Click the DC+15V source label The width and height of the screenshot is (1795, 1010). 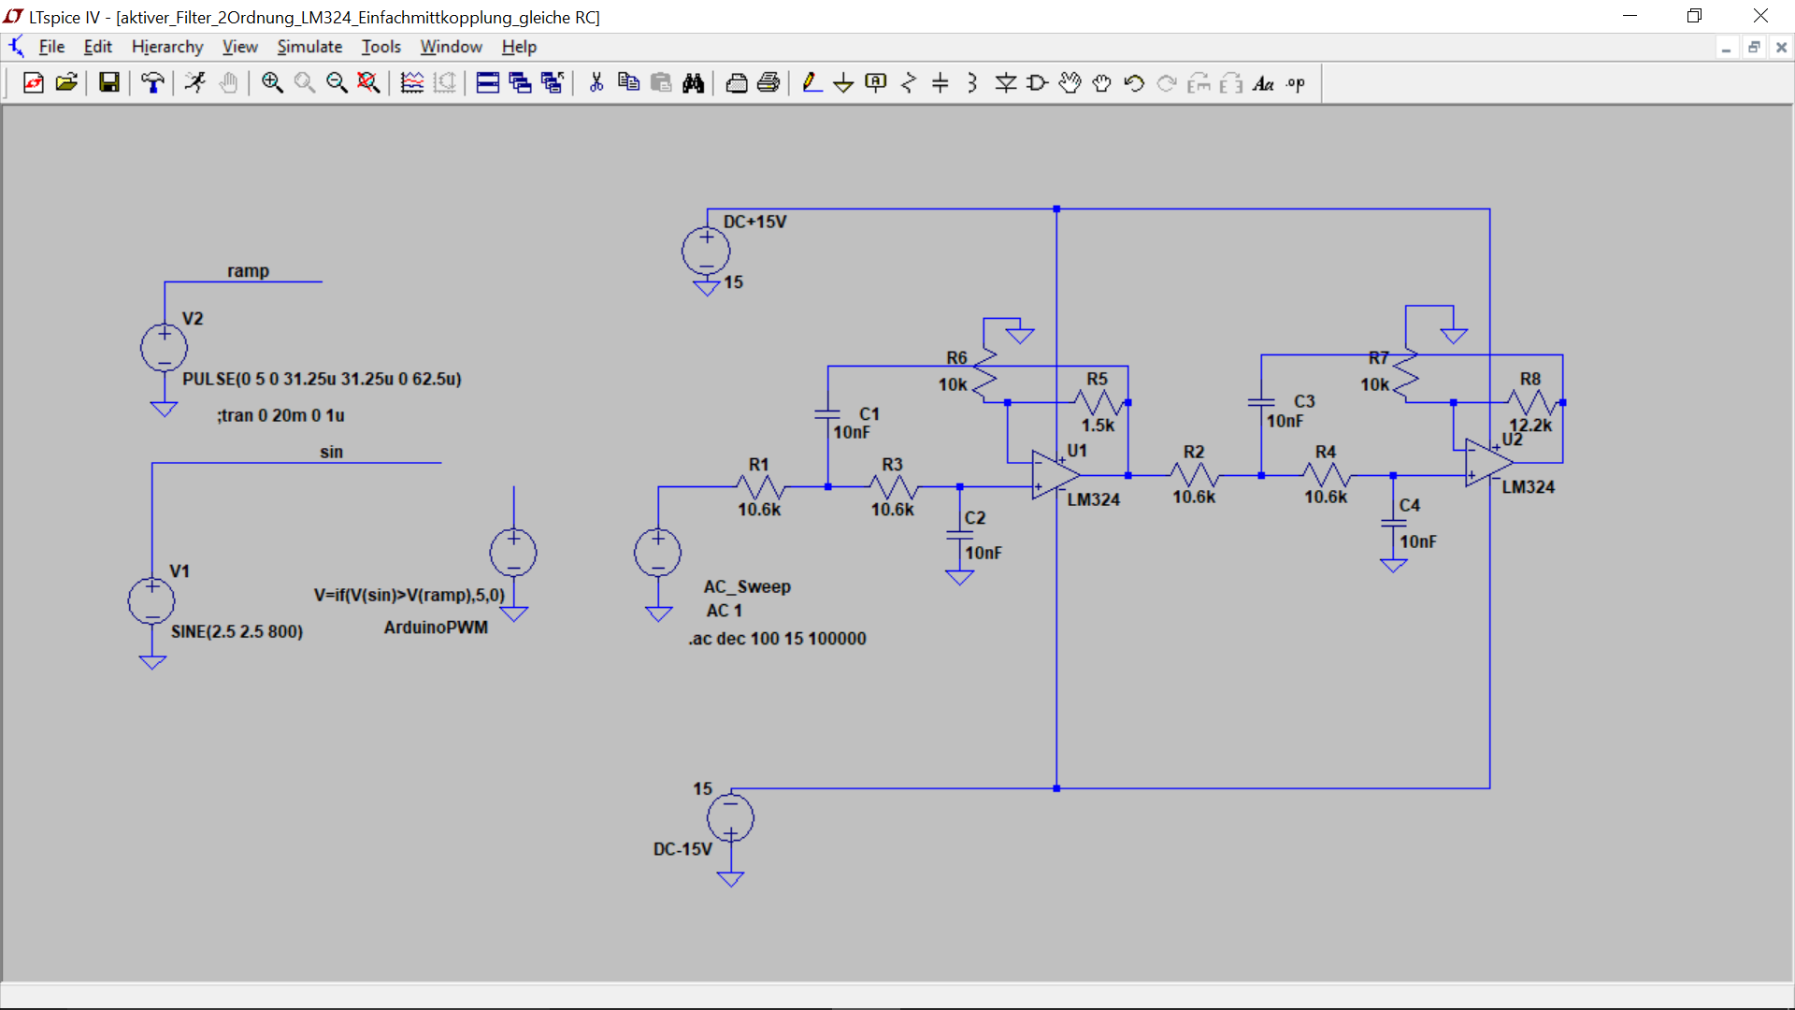[755, 222]
